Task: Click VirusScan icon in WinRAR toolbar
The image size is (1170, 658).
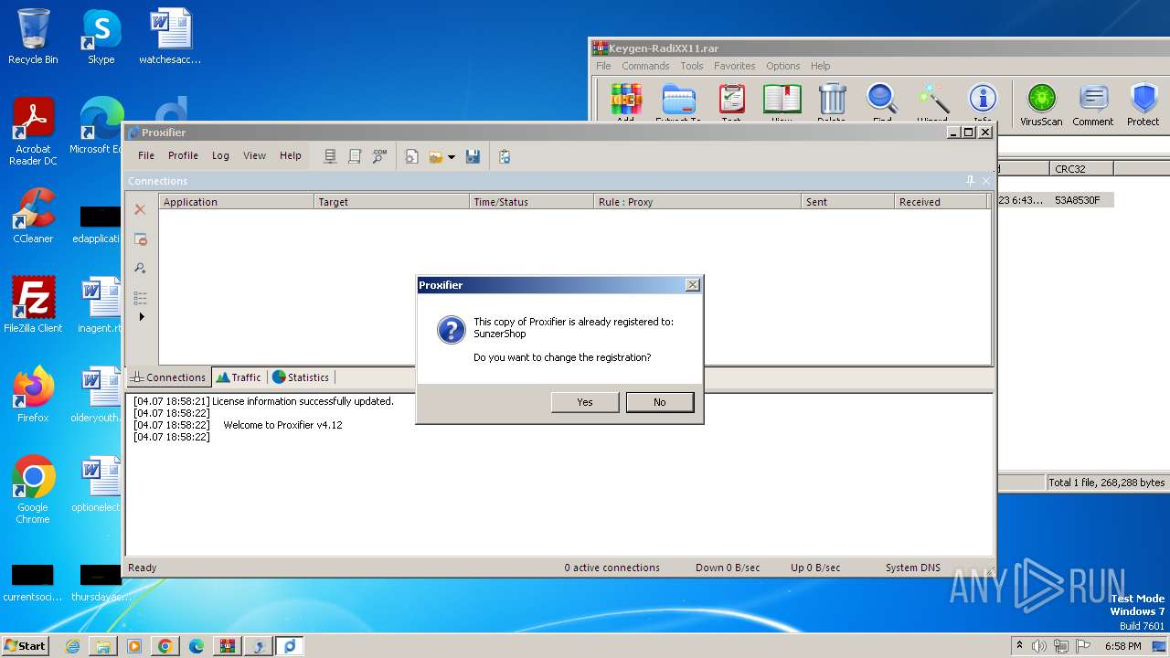Action: tap(1041, 105)
